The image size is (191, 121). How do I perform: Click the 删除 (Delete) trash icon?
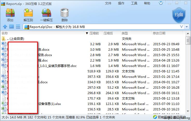click(x=65, y=13)
